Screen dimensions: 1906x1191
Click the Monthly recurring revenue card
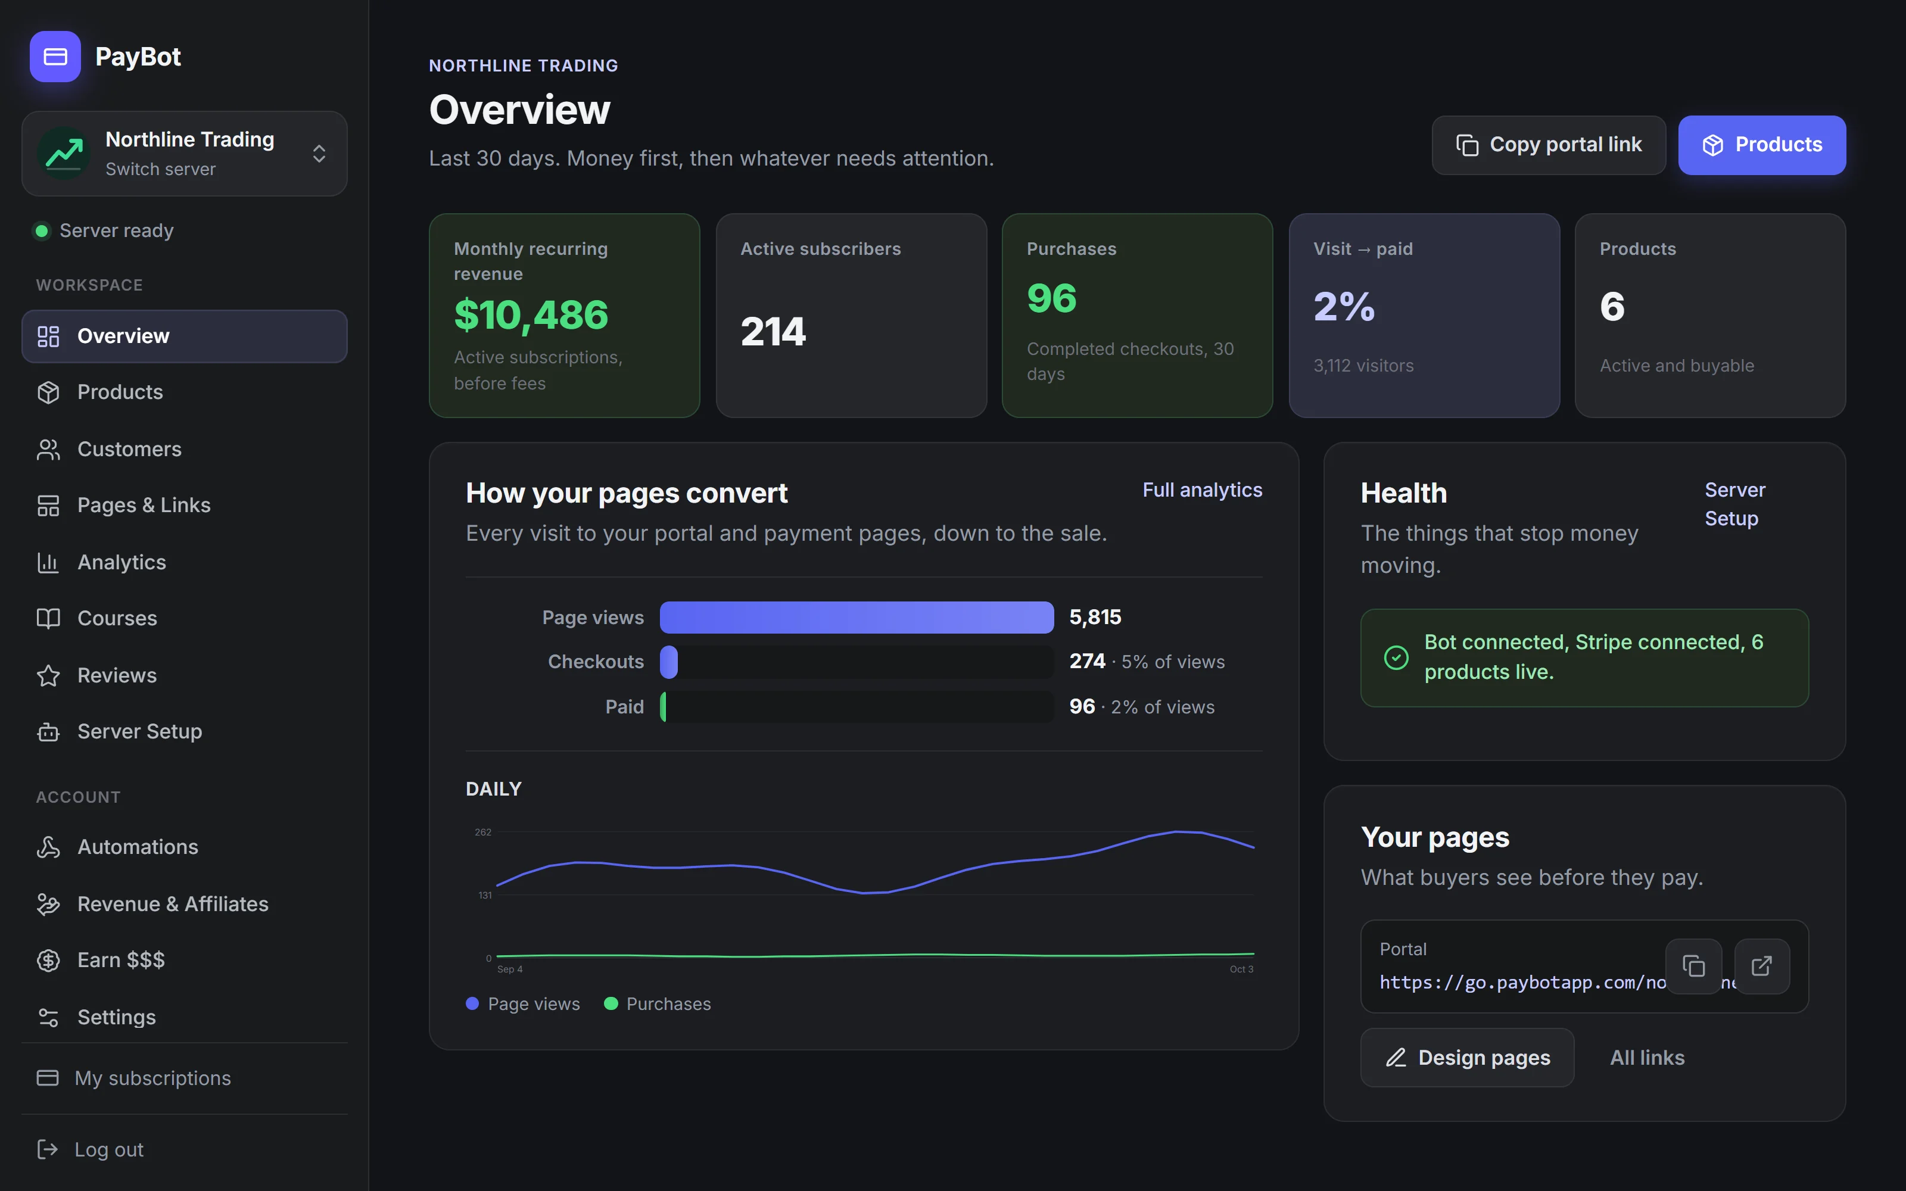[564, 316]
